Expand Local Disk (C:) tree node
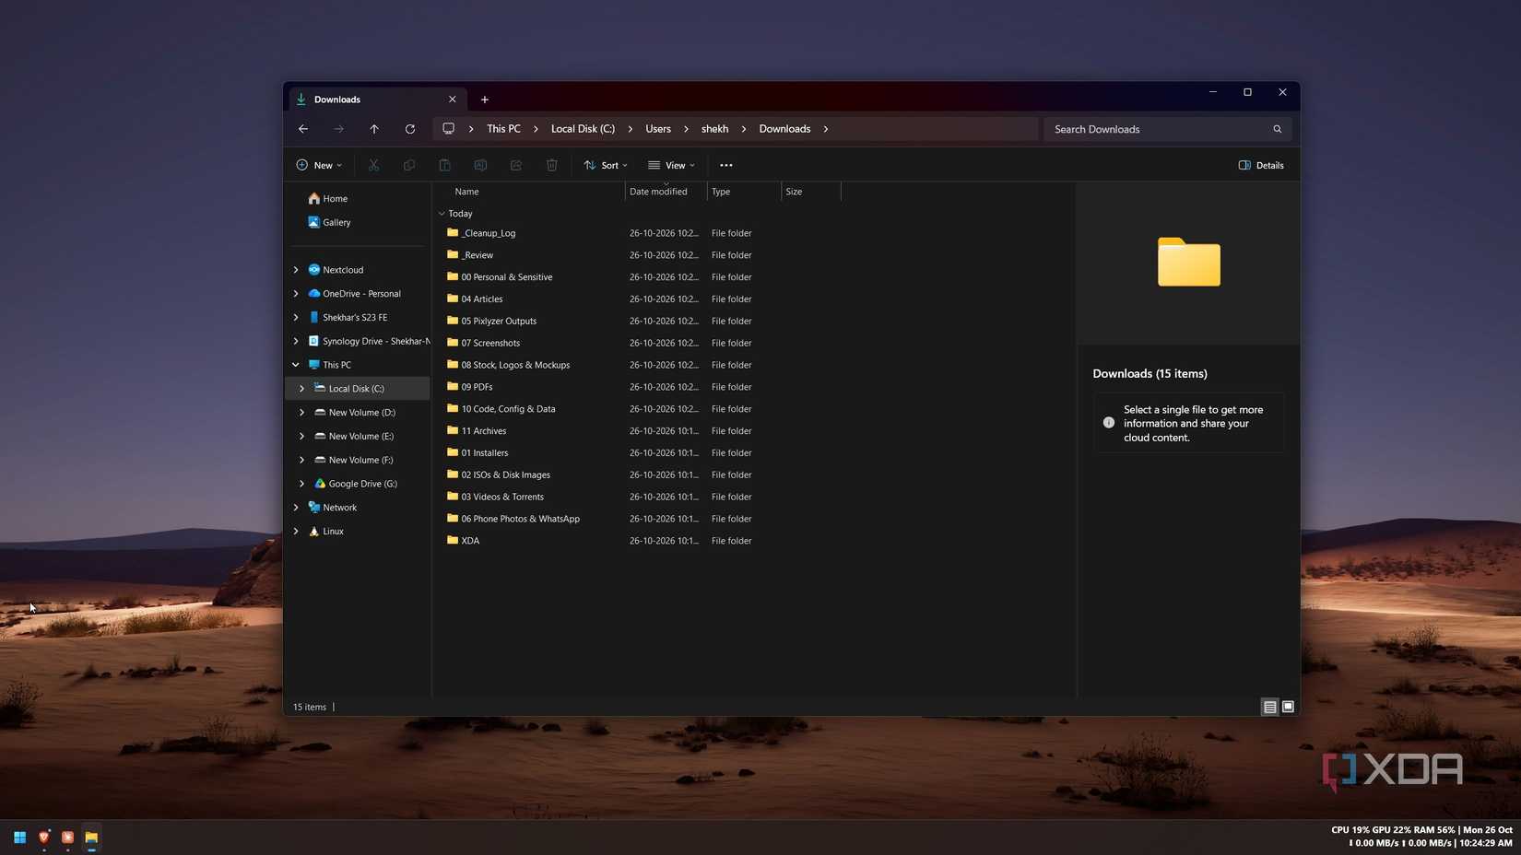 point(301,389)
